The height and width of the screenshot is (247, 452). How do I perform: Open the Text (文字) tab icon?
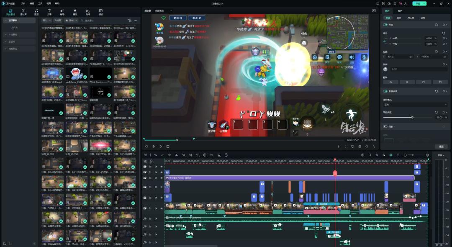(x=49, y=12)
